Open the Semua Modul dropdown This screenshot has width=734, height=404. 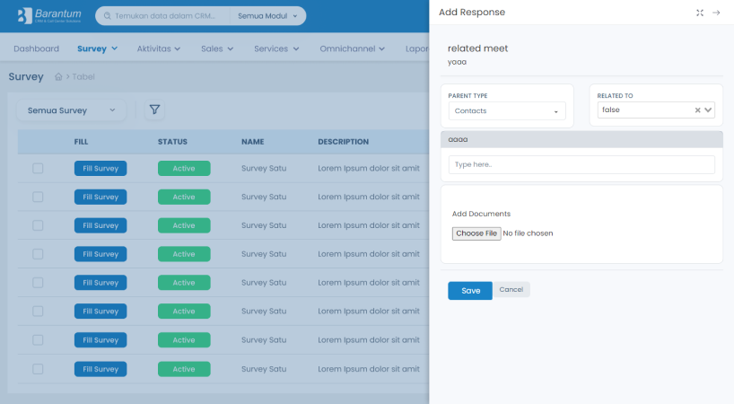(267, 16)
